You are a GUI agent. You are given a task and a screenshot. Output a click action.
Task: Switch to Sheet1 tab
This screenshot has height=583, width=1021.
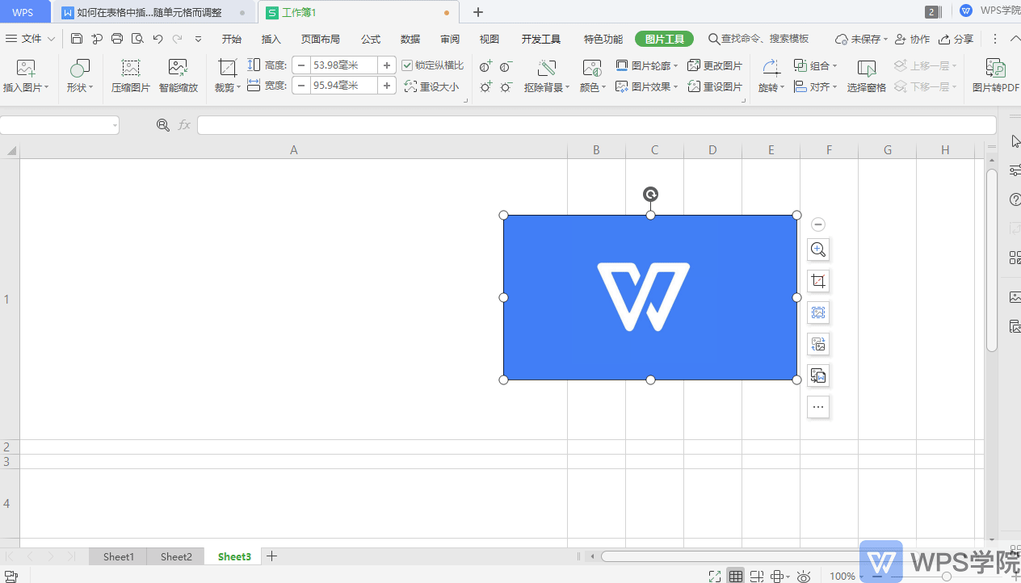118,556
